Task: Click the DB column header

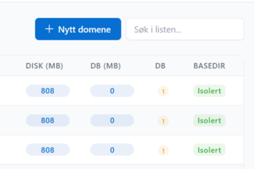Action: click(x=160, y=66)
